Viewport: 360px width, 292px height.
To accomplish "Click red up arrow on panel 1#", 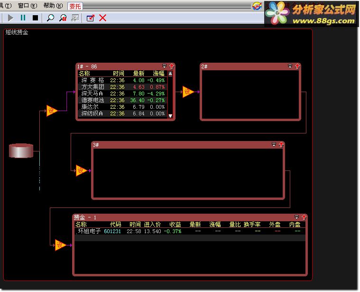I will pos(172,66).
